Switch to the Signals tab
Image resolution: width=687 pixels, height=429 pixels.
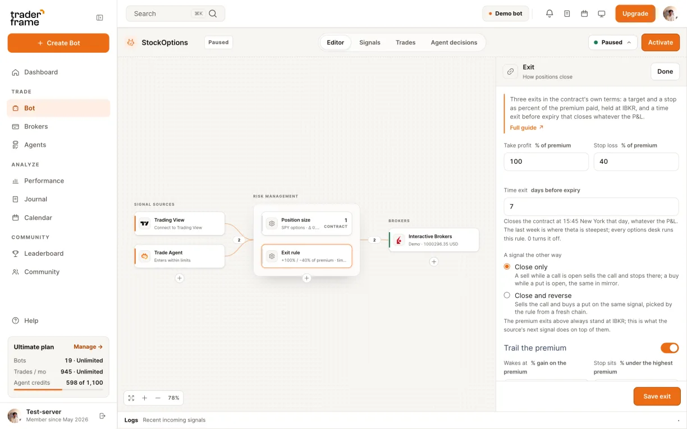click(370, 43)
